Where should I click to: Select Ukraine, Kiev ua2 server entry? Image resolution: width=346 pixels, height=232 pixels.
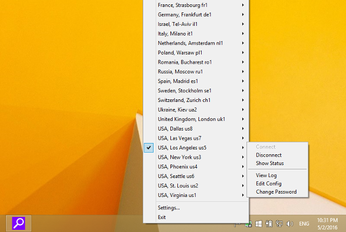pos(196,110)
